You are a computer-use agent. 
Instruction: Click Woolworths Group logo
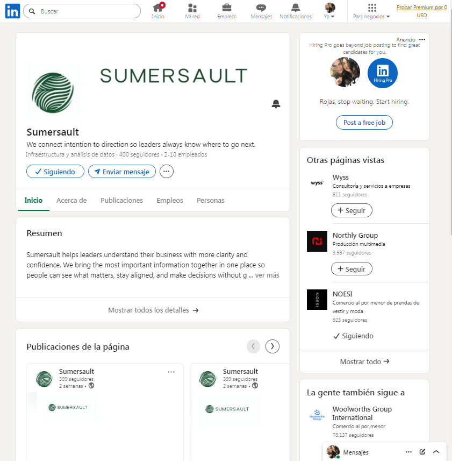click(x=317, y=415)
